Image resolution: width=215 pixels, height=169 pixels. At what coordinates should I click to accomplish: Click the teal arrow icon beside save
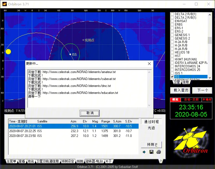(x=144, y=152)
